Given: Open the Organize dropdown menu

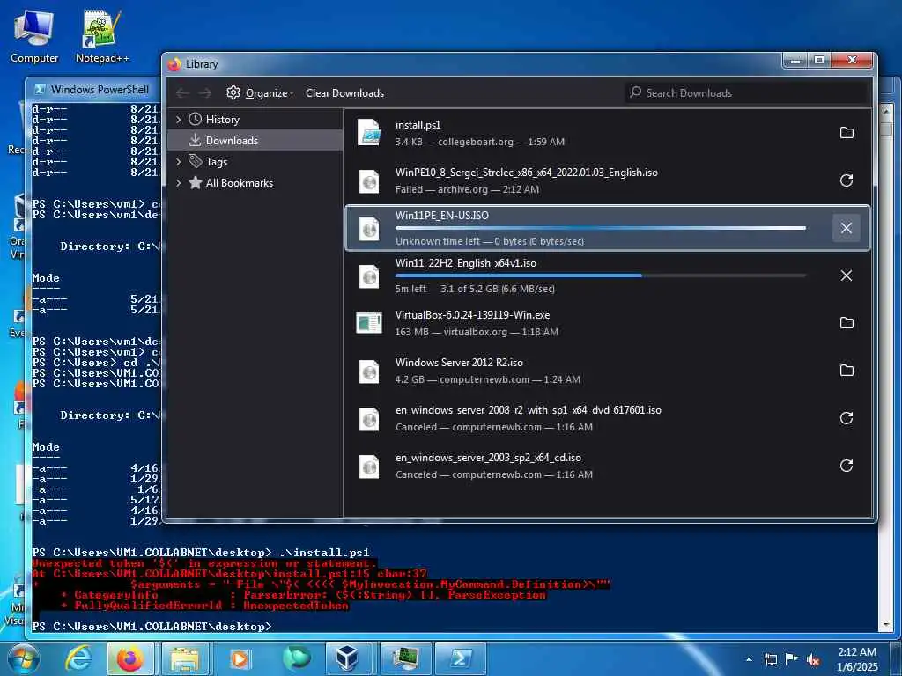Looking at the screenshot, I should (260, 93).
